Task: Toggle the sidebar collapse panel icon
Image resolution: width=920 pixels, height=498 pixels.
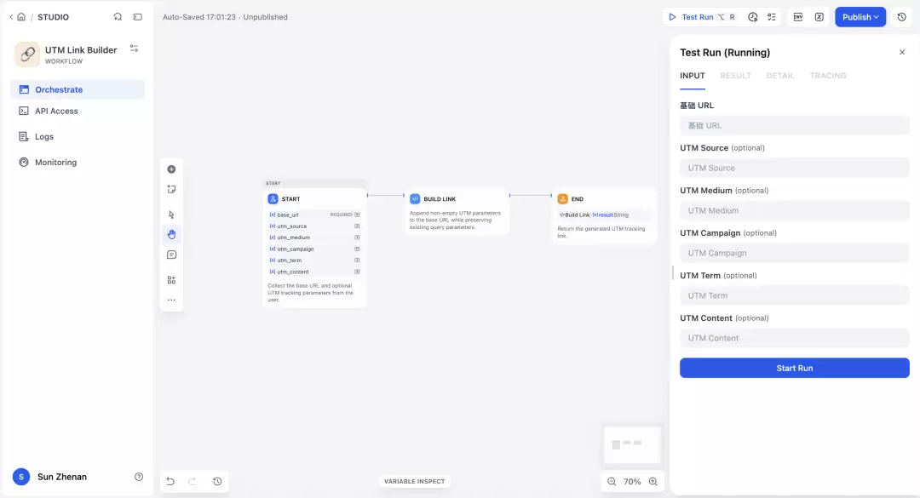Action: point(138,17)
